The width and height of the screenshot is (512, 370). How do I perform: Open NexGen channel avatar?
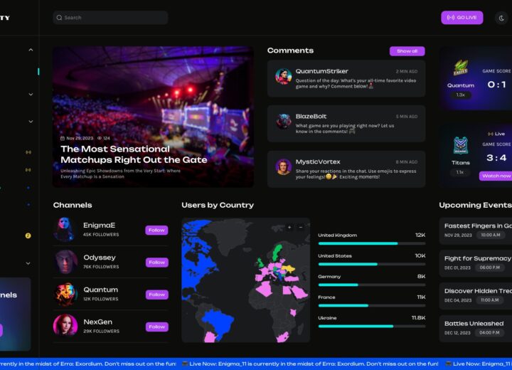pos(65,325)
